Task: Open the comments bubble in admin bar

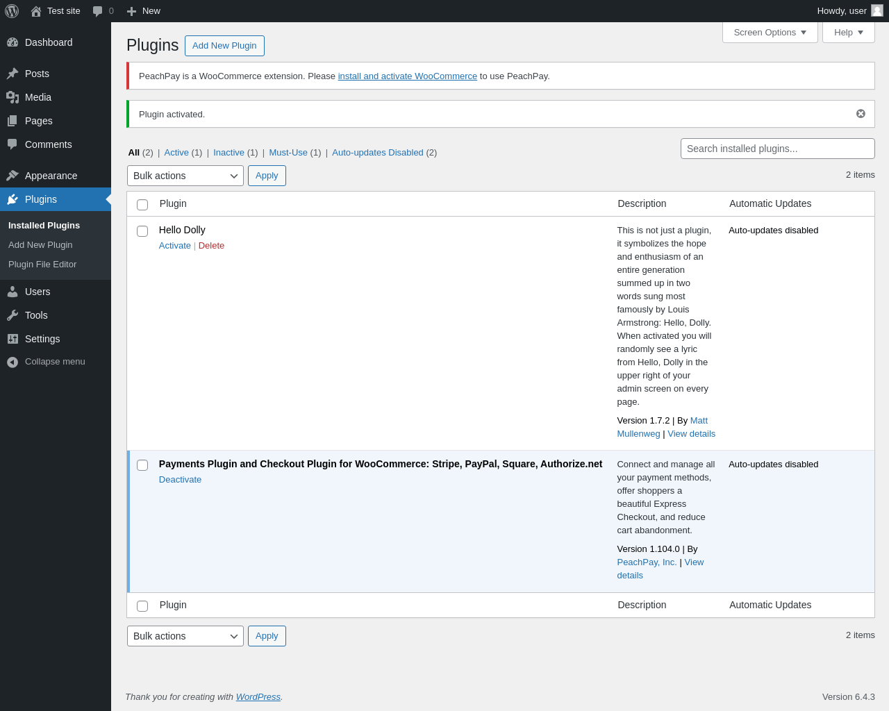Action: [x=98, y=11]
